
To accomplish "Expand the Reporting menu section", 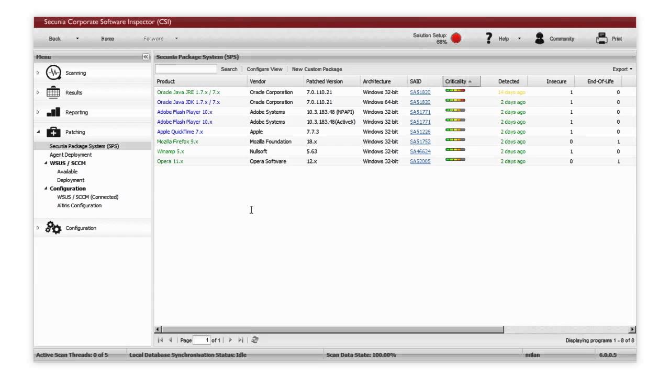I will tap(38, 112).
